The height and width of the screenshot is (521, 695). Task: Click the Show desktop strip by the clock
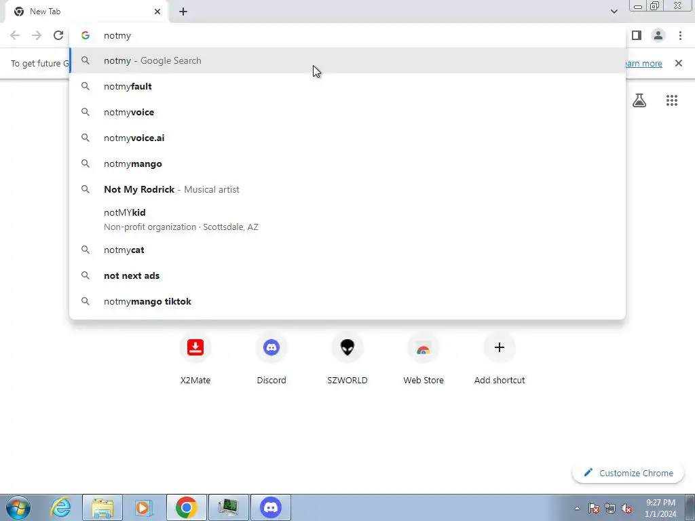tap(690, 507)
